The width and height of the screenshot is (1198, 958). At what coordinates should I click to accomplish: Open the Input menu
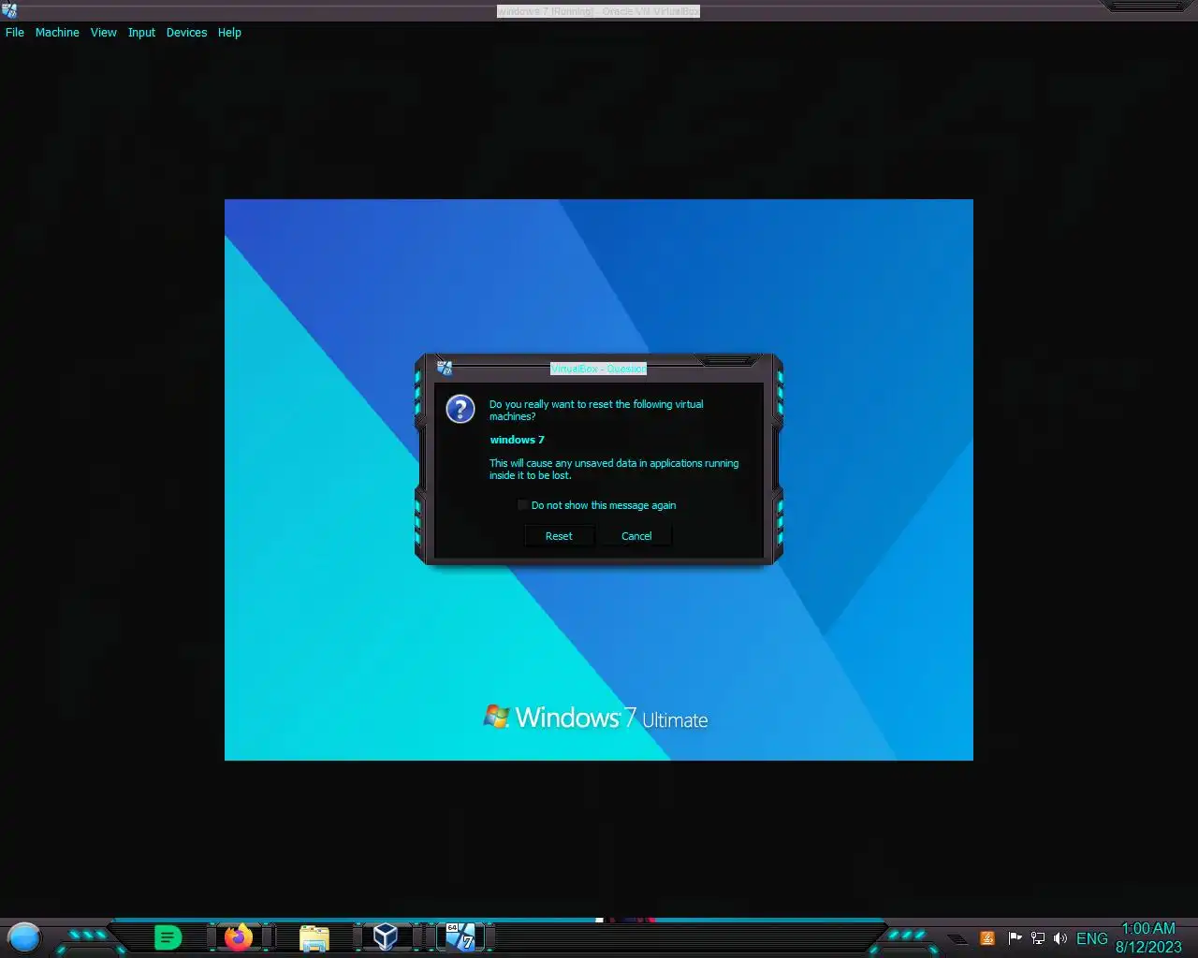(x=141, y=32)
